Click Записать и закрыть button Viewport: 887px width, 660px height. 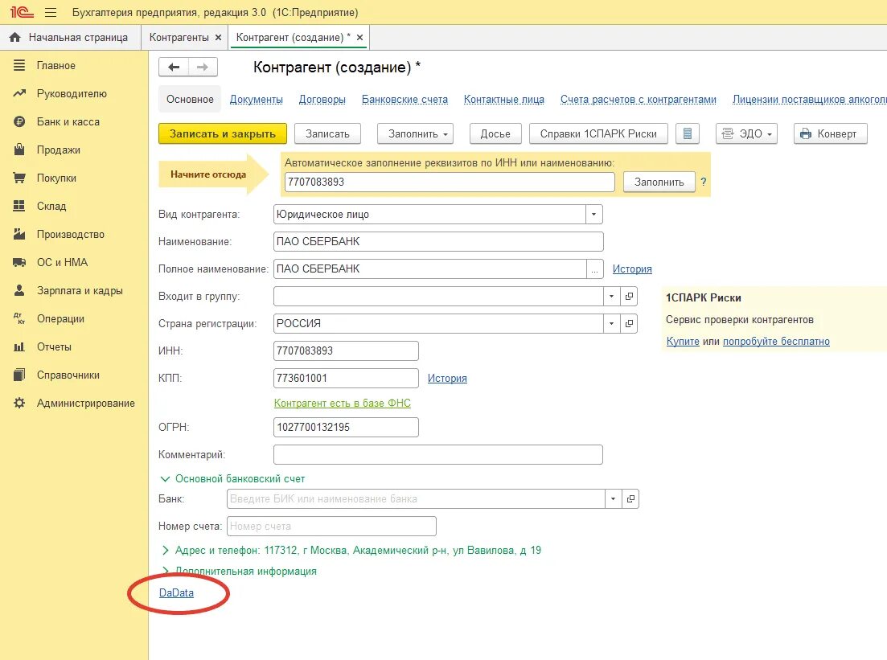[222, 134]
